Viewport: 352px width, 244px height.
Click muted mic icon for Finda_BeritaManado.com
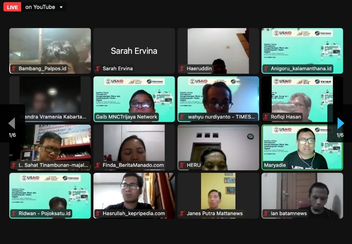(98, 165)
